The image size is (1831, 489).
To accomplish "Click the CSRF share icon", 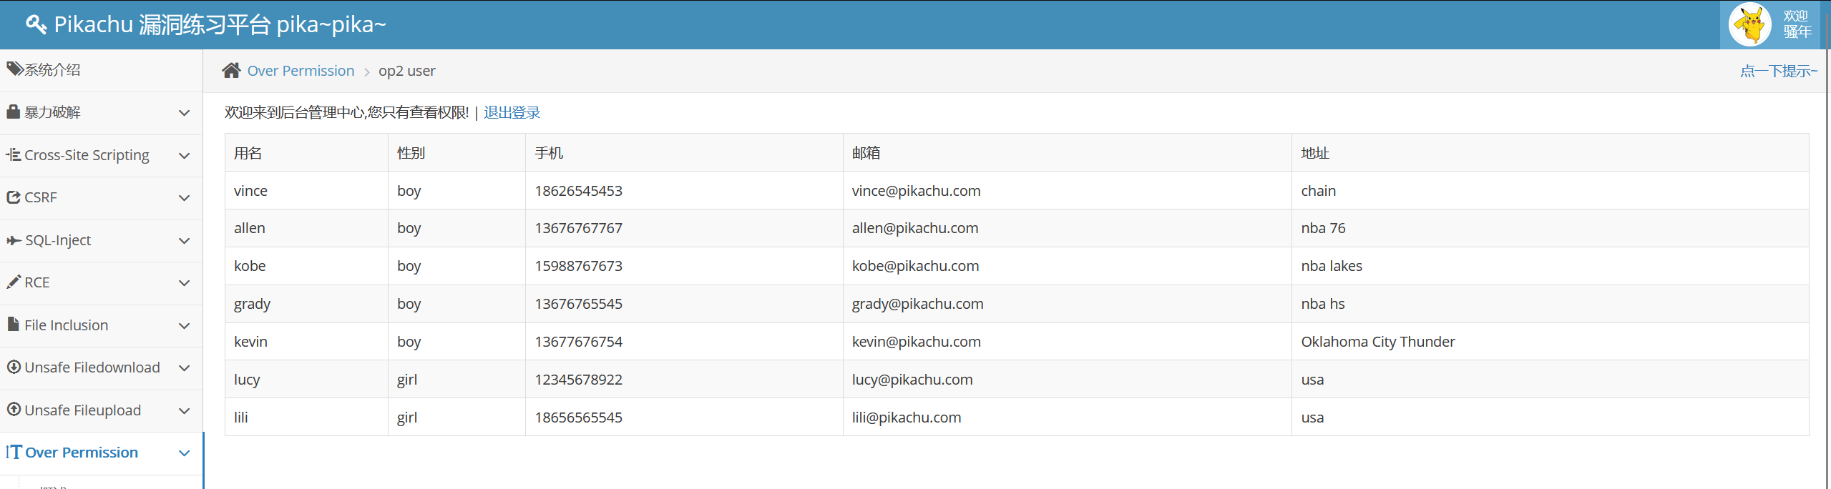I will click(14, 197).
